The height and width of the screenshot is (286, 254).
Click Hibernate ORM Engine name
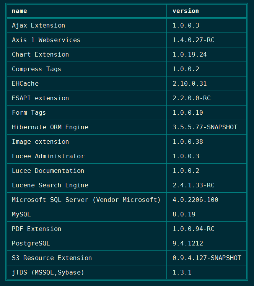[x=50, y=127]
